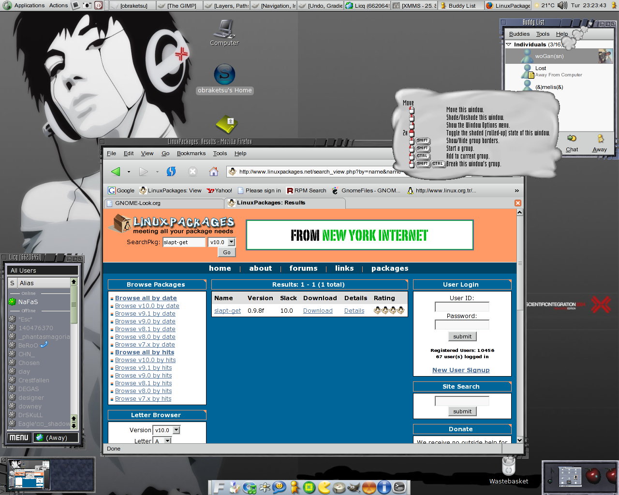
Task: Click Details link for slapt-get
Action: 354,311
